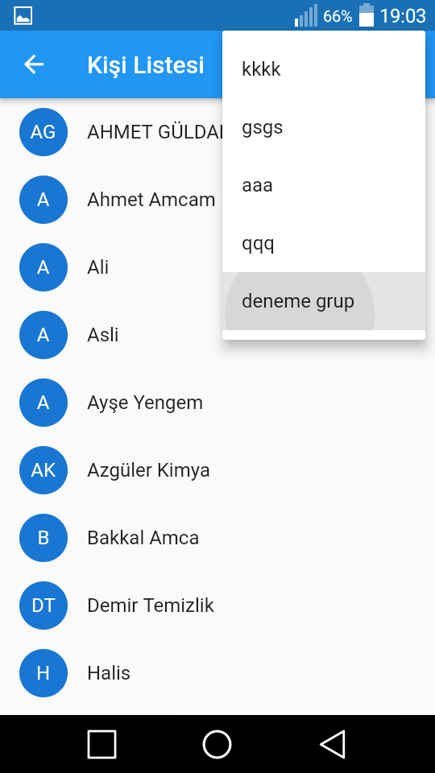This screenshot has height=773, width=435.
Task: Tap the Android home circle button
Action: [217, 744]
